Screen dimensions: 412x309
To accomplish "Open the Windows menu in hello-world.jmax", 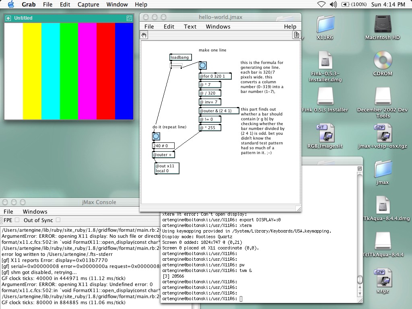I will 218,27.
